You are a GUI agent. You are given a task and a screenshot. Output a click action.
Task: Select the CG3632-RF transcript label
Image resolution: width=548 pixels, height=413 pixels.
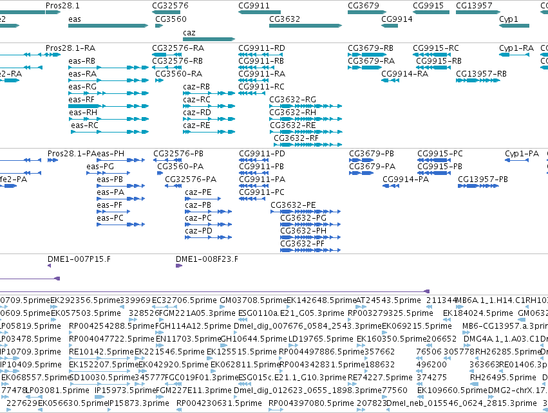tap(296, 138)
